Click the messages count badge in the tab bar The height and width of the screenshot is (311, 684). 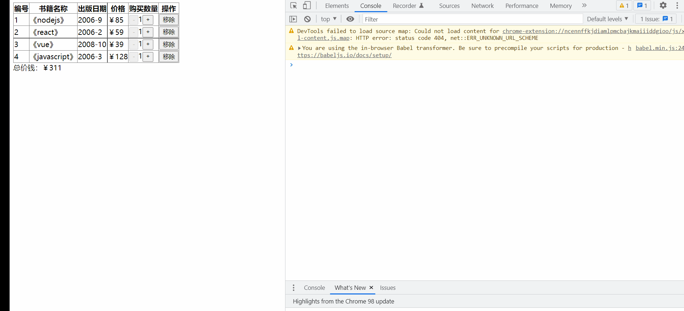(x=642, y=6)
